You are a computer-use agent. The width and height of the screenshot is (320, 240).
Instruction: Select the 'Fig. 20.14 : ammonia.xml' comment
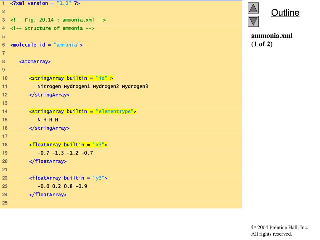[58, 20]
